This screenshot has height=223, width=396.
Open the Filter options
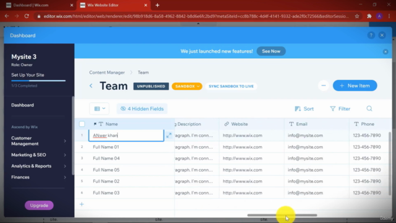point(340,109)
